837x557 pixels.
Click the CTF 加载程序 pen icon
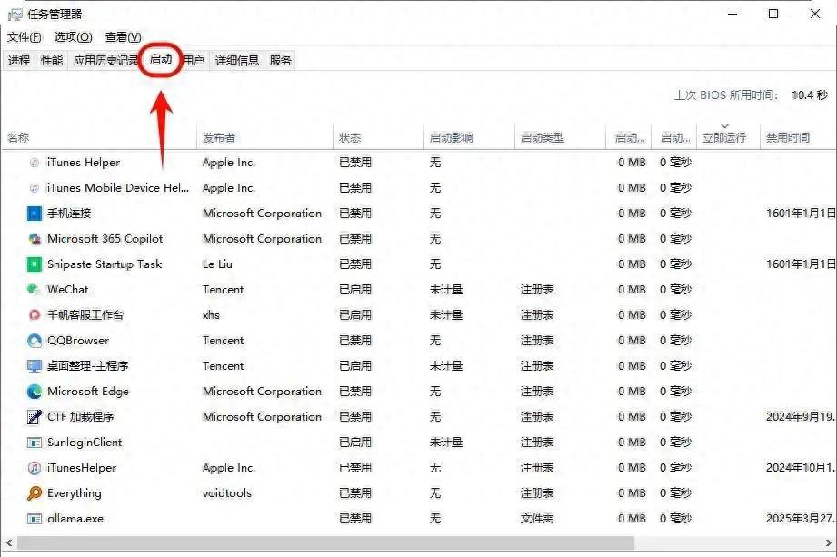(x=35, y=417)
